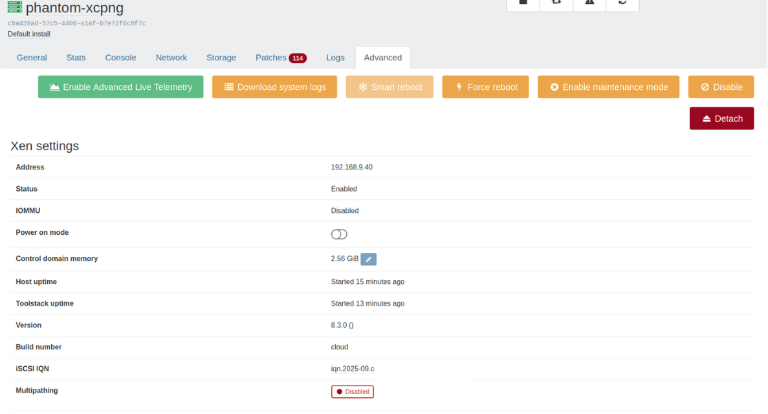Click the warning triangle emergency shutdown icon
768x414 pixels.
[589, 3]
